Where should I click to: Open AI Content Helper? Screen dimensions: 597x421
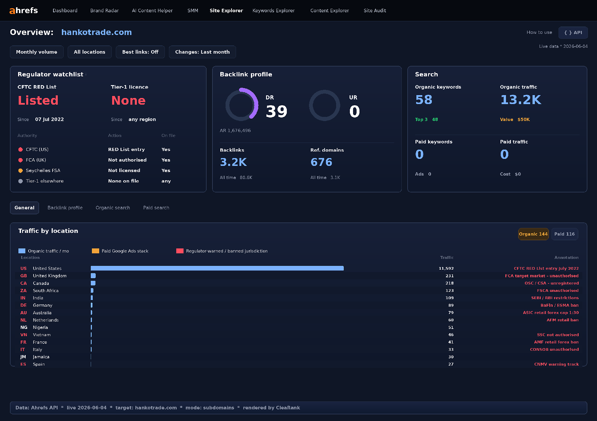(152, 10)
